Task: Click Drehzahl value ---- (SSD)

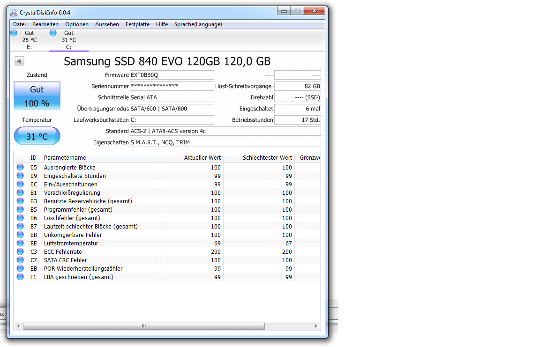Action: coord(298,97)
